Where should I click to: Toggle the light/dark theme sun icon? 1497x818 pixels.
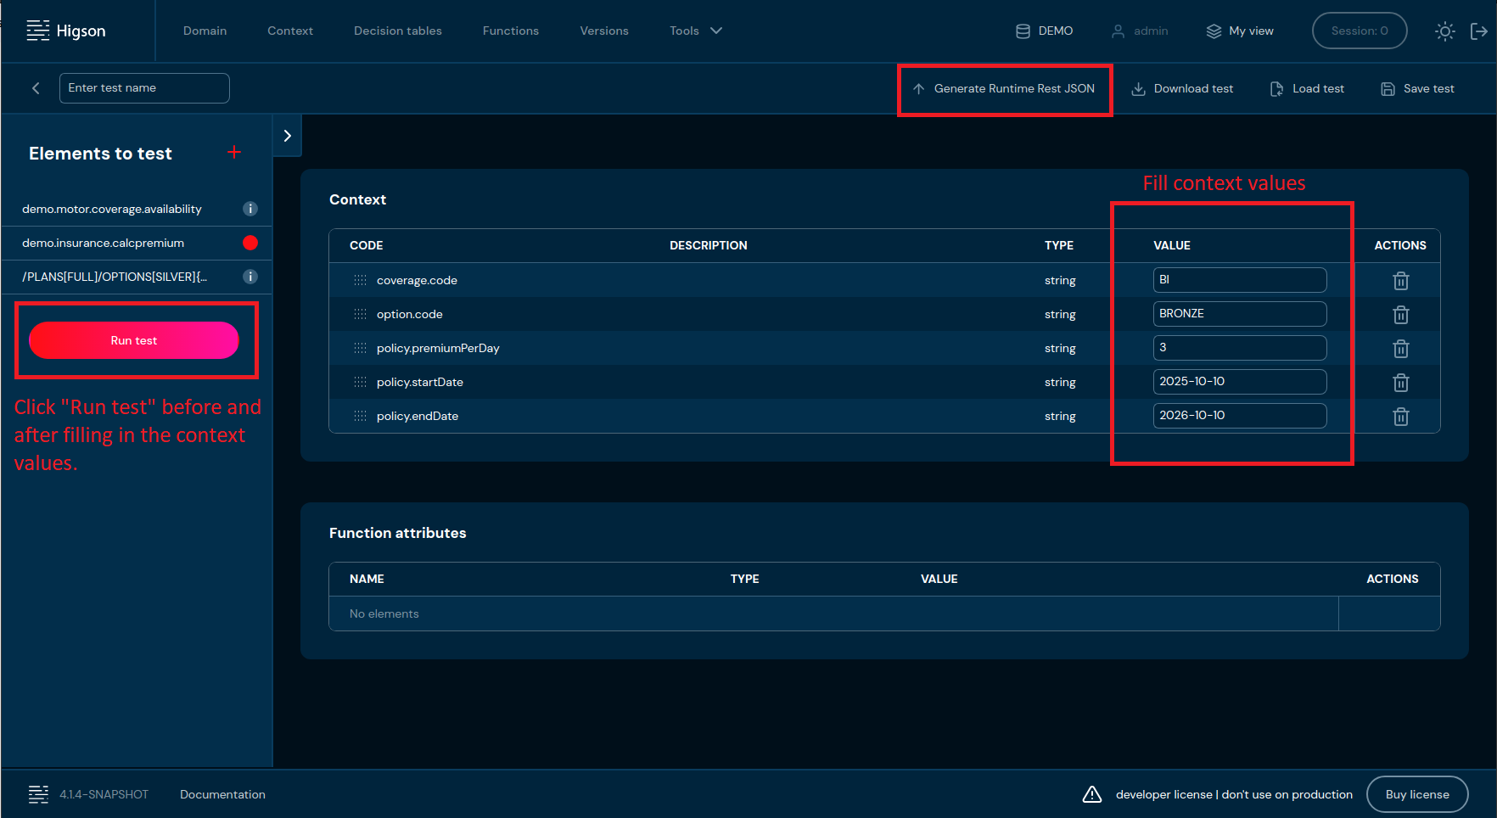[x=1444, y=31]
